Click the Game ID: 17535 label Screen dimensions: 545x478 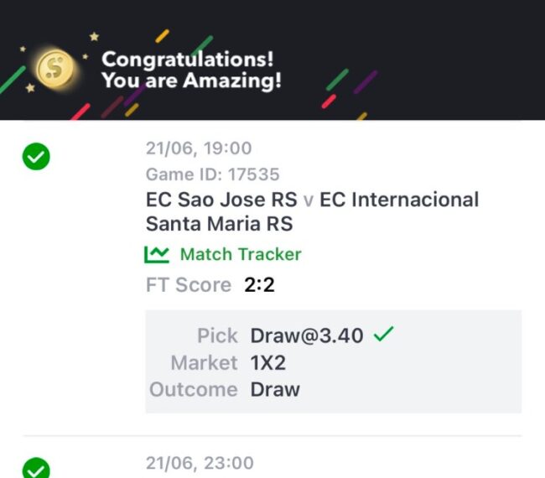coord(212,174)
